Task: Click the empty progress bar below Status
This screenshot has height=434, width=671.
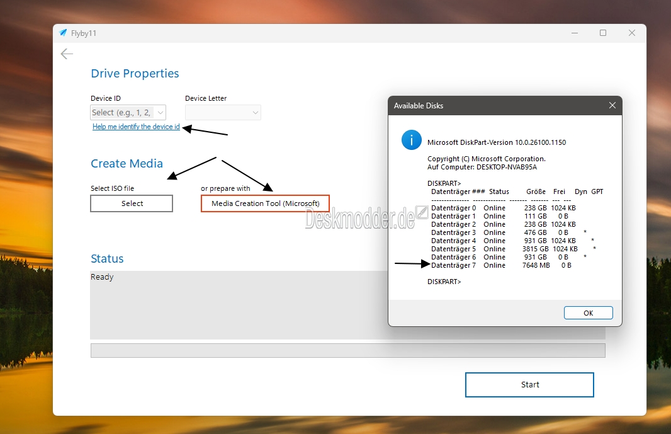Action: coord(347,350)
